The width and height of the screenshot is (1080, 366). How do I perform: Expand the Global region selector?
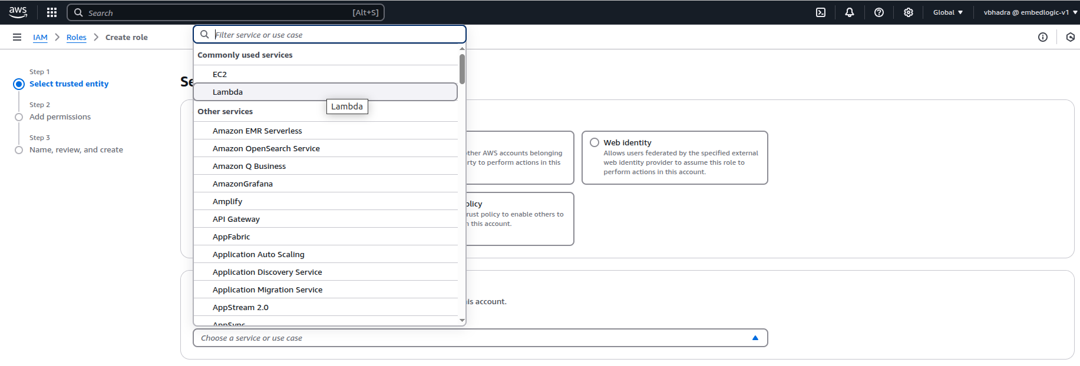[947, 12]
